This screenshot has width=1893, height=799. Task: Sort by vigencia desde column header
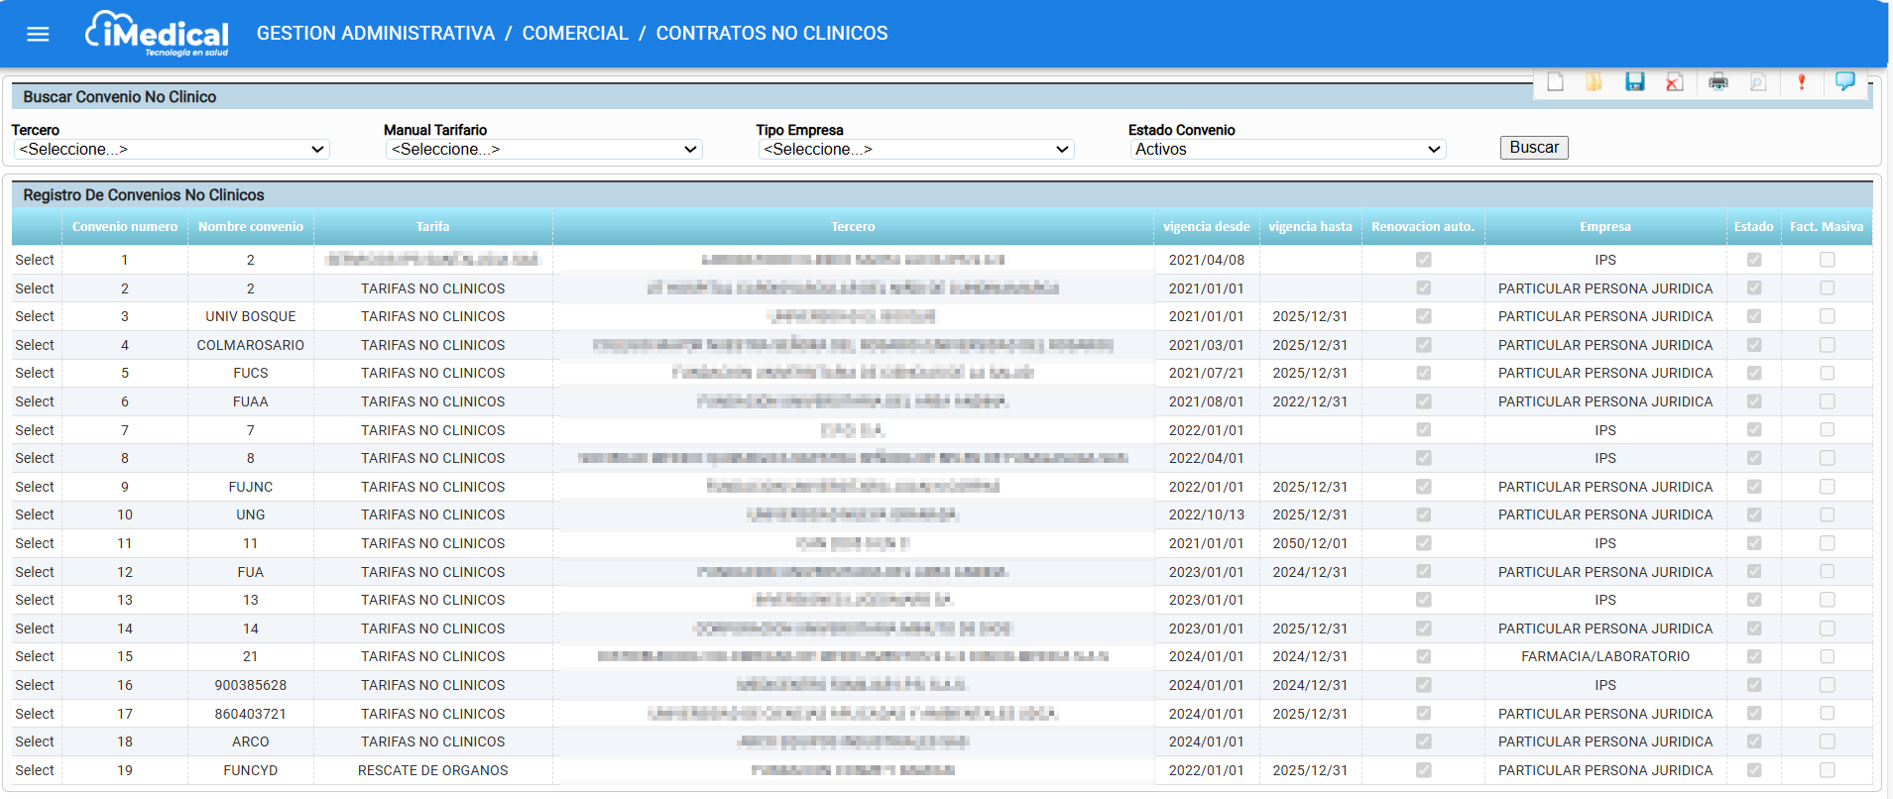pos(1206,227)
